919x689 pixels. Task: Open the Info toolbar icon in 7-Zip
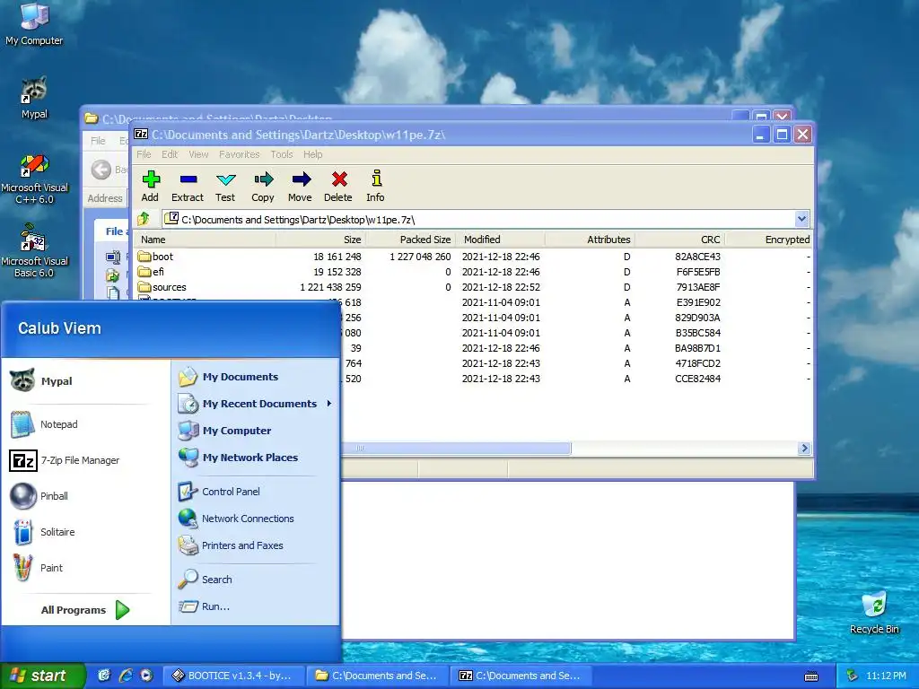click(376, 187)
